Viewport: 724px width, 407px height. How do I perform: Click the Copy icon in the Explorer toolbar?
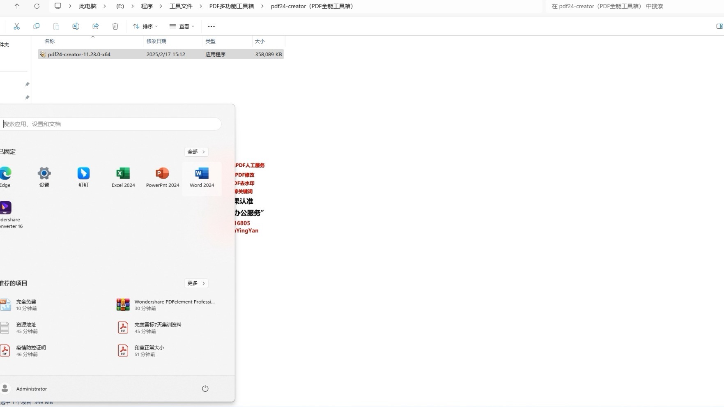coord(37,26)
